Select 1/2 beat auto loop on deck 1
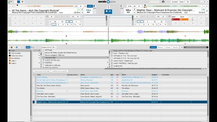The image size is (217, 122). tap(69, 22)
